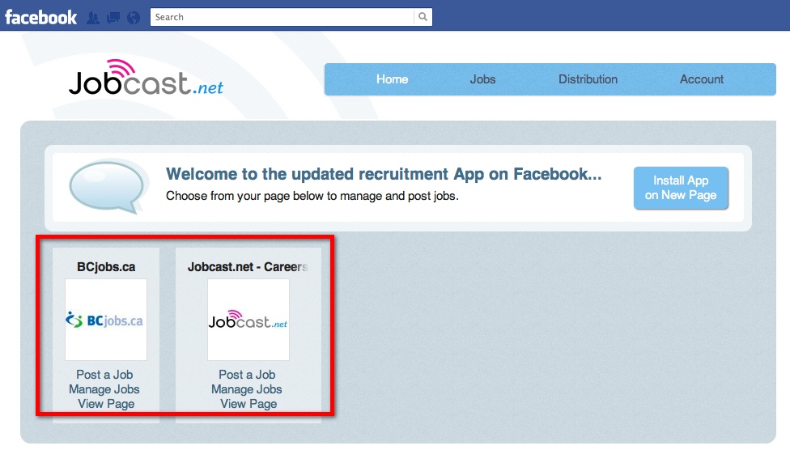Switch to the Distribution tab
The height and width of the screenshot is (450, 790).
pos(588,79)
